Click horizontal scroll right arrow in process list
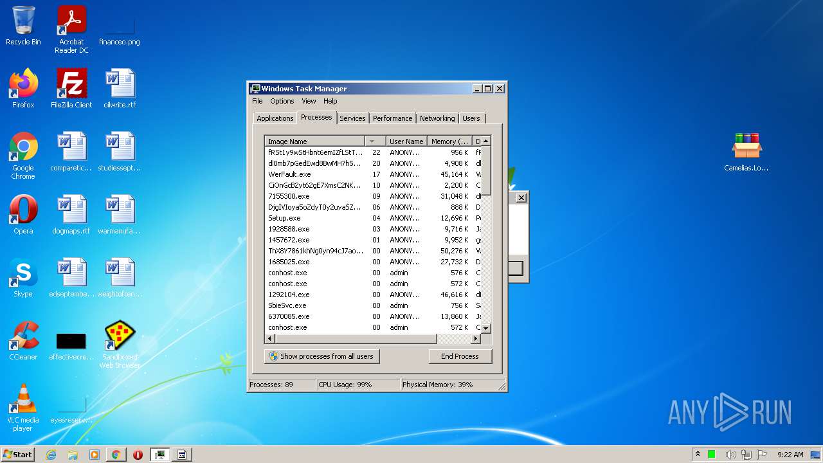The width and height of the screenshot is (823, 463). tap(476, 338)
